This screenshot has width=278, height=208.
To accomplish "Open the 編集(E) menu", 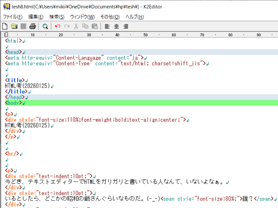I will click(x=36, y=17).
